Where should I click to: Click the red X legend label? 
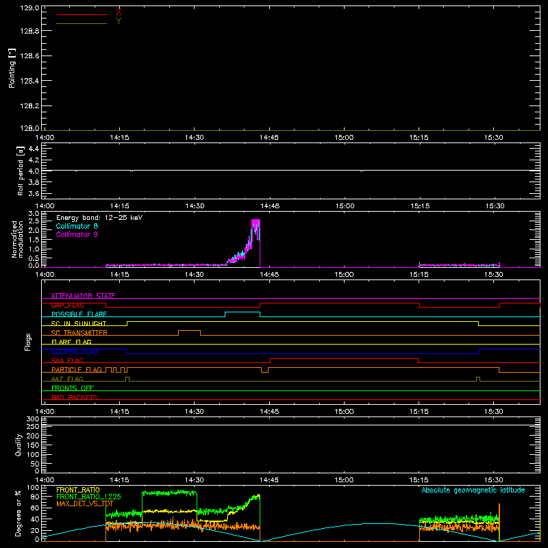point(119,12)
